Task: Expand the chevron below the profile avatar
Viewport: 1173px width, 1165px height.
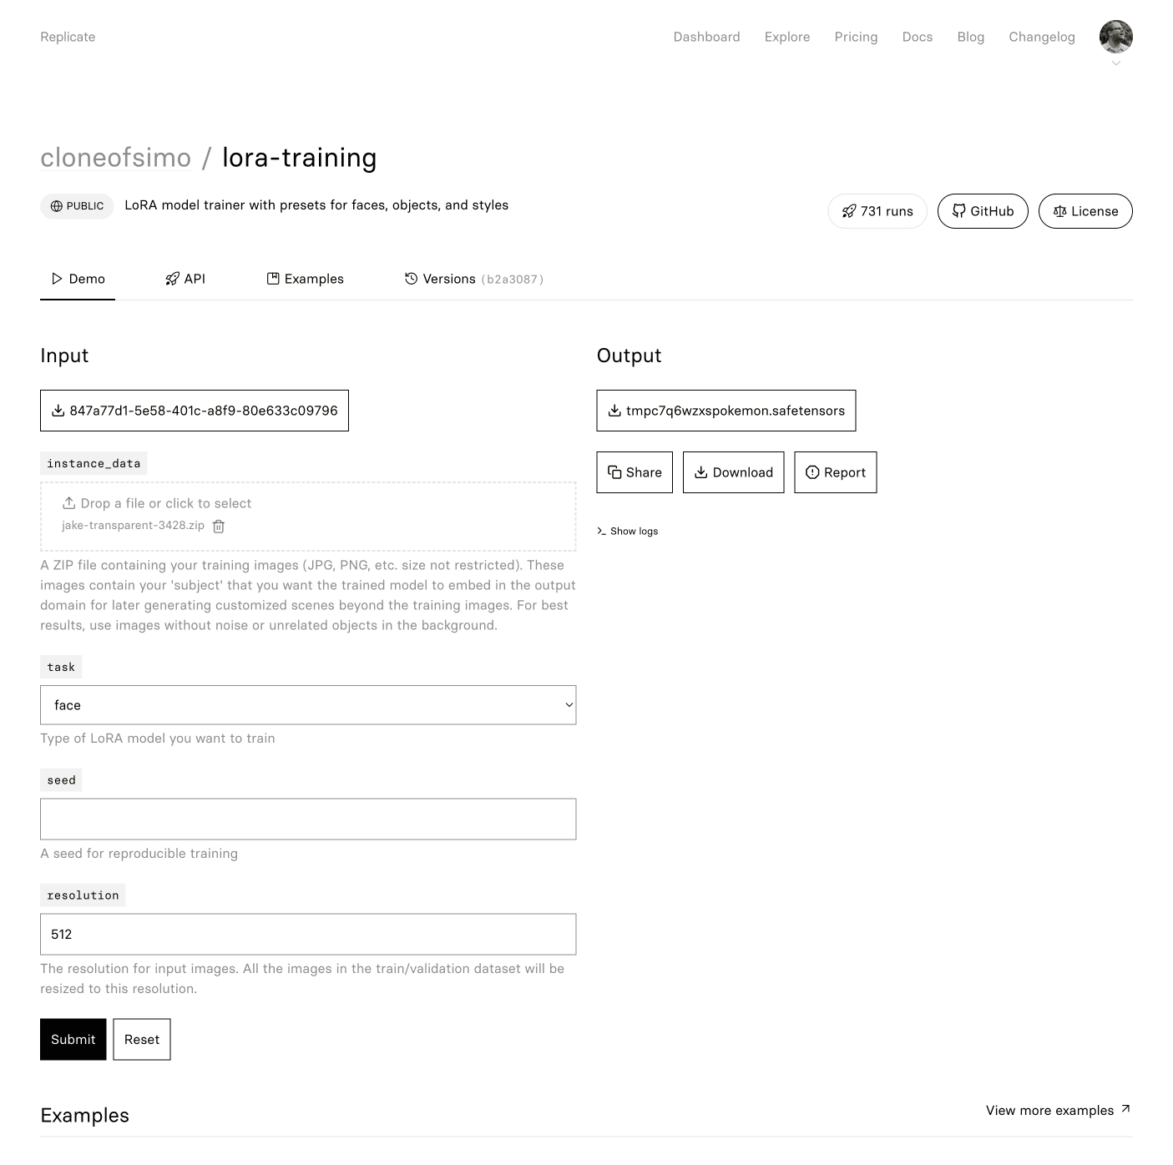Action: [x=1115, y=63]
